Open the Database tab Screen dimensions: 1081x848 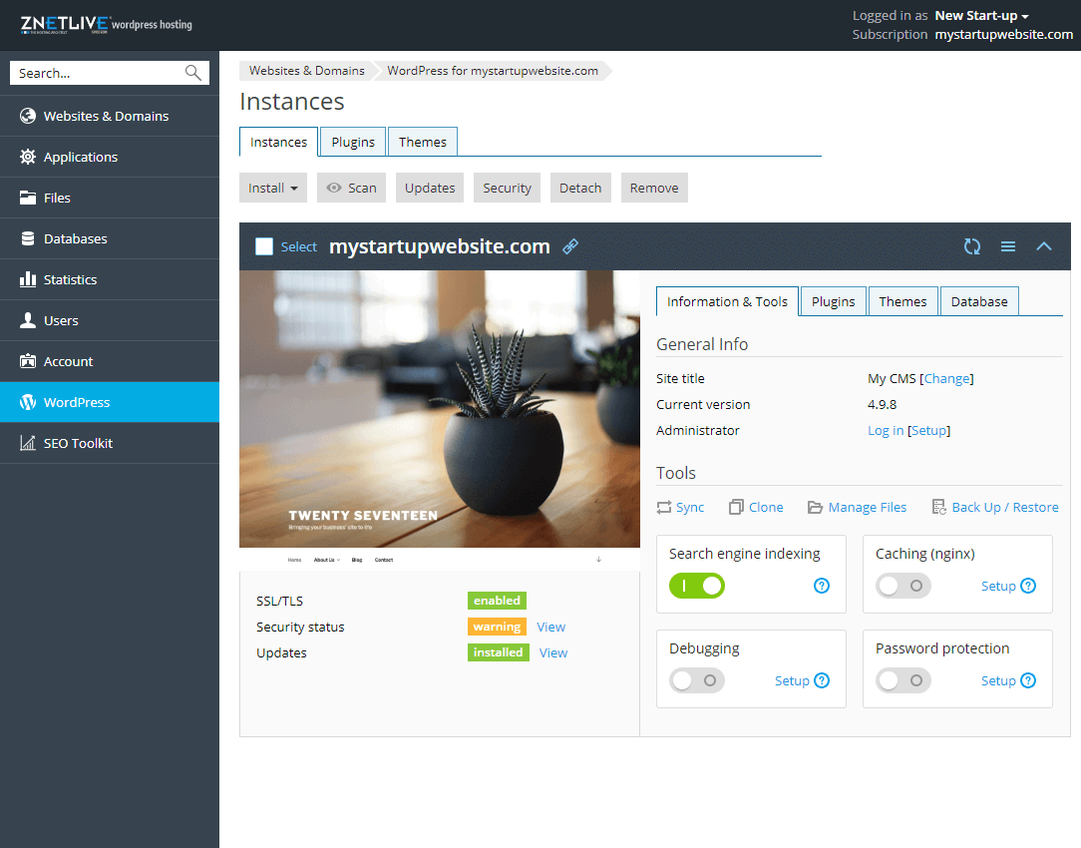click(978, 301)
